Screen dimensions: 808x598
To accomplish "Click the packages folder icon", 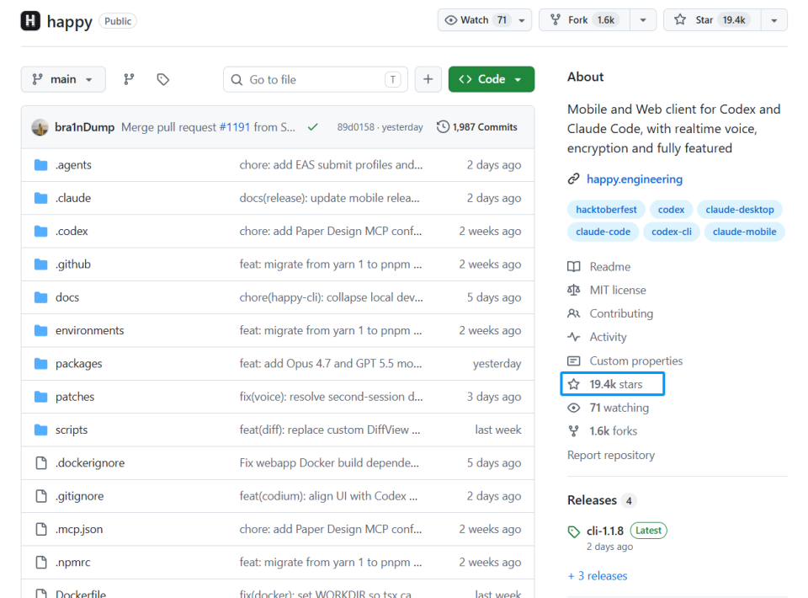I will 40,364.
